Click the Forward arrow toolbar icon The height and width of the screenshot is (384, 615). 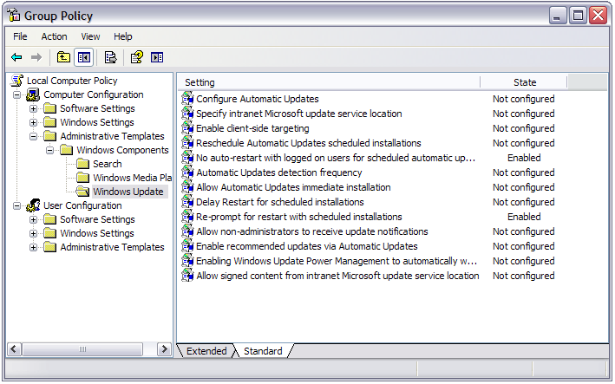pyautogui.click(x=36, y=57)
